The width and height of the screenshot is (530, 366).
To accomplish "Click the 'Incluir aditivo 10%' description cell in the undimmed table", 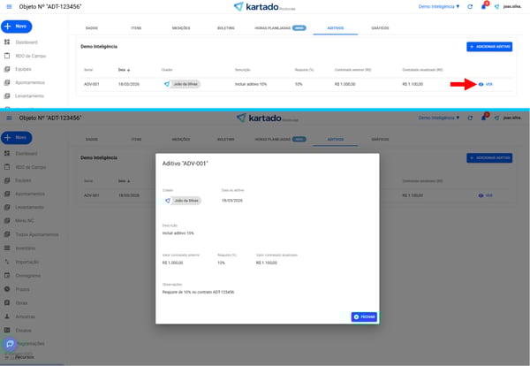I will coord(251,84).
